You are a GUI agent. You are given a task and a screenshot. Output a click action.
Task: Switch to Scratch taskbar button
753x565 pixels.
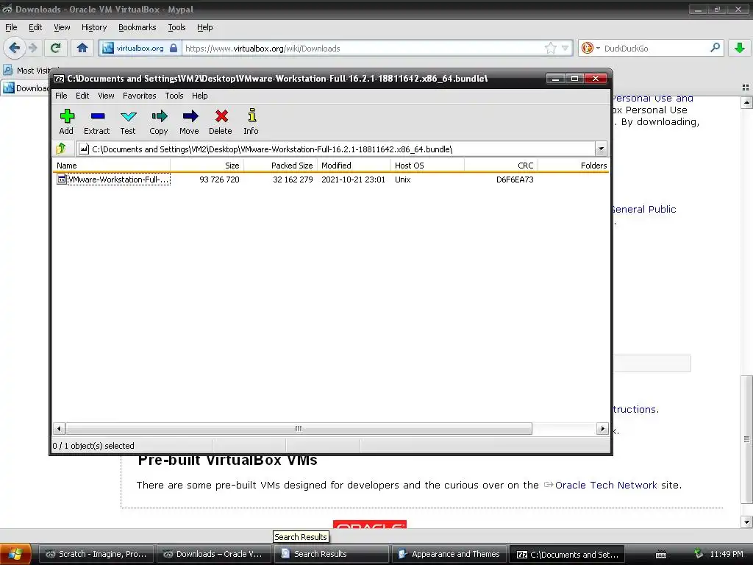click(x=96, y=554)
